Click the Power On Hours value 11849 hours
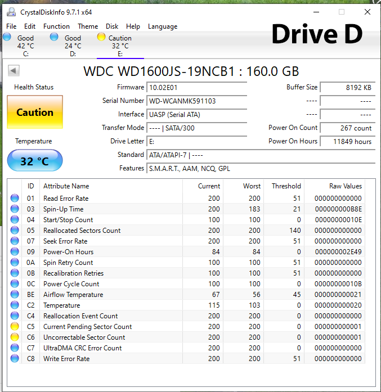This screenshot has width=381, height=392. [x=348, y=142]
